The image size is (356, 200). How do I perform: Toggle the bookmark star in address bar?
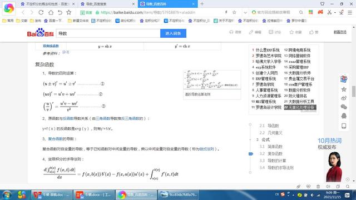[234, 12]
